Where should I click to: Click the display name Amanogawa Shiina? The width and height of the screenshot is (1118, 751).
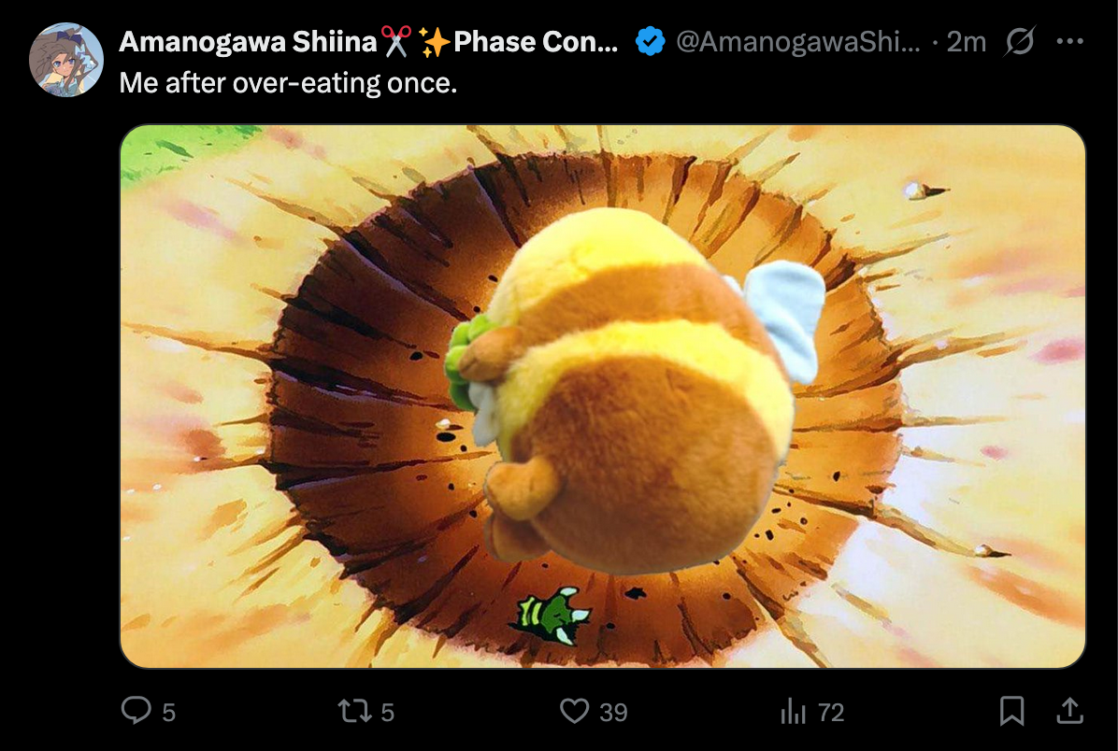tap(248, 41)
